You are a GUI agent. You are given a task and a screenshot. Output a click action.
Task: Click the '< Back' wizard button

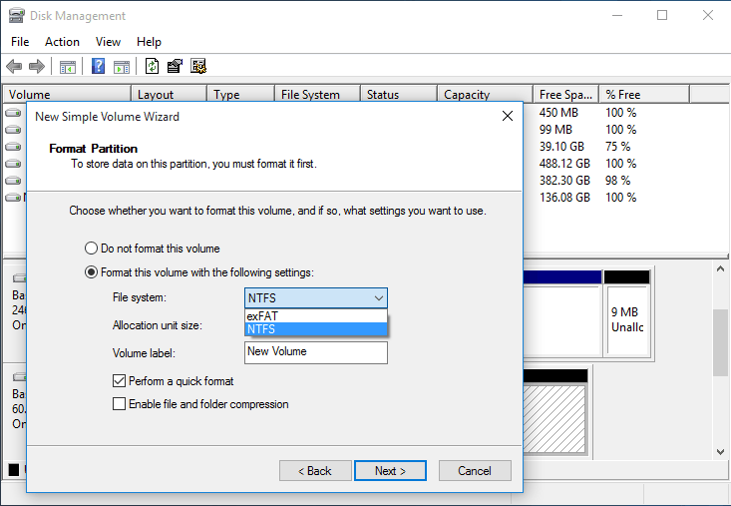315,470
